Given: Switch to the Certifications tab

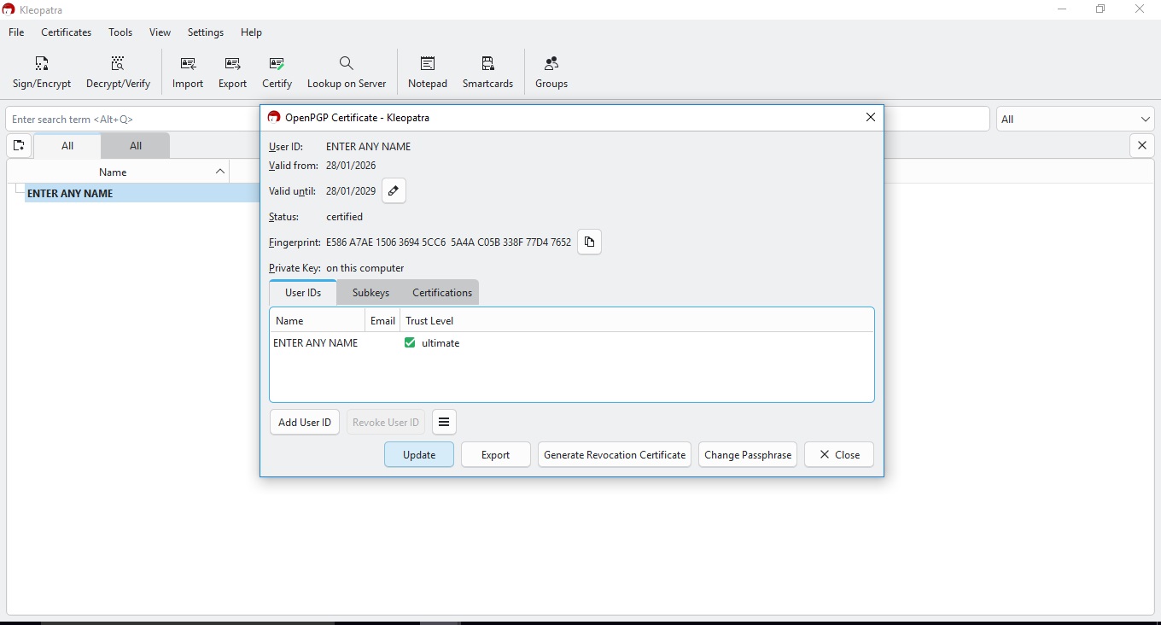Looking at the screenshot, I should [x=442, y=293].
